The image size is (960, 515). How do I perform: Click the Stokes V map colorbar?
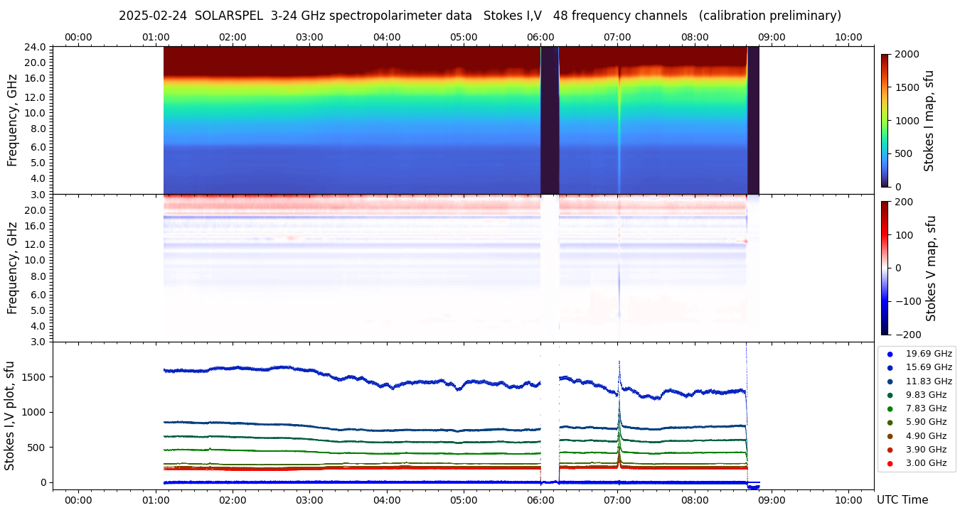tap(885, 268)
